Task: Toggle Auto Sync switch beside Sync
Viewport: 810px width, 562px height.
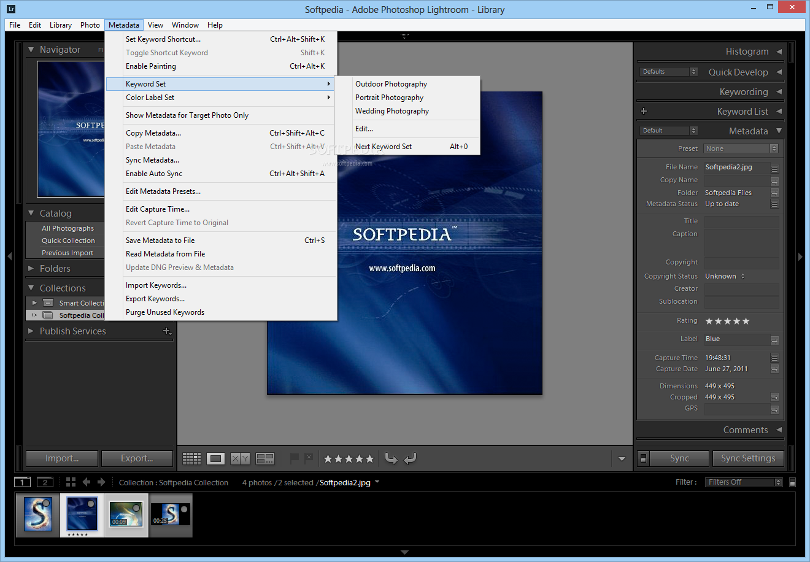Action: pyautogui.click(x=643, y=458)
